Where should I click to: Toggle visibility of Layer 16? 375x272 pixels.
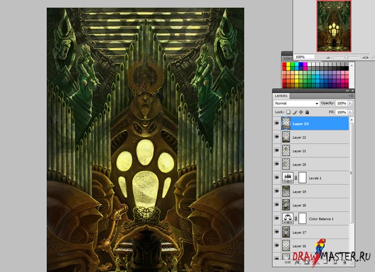click(277, 246)
